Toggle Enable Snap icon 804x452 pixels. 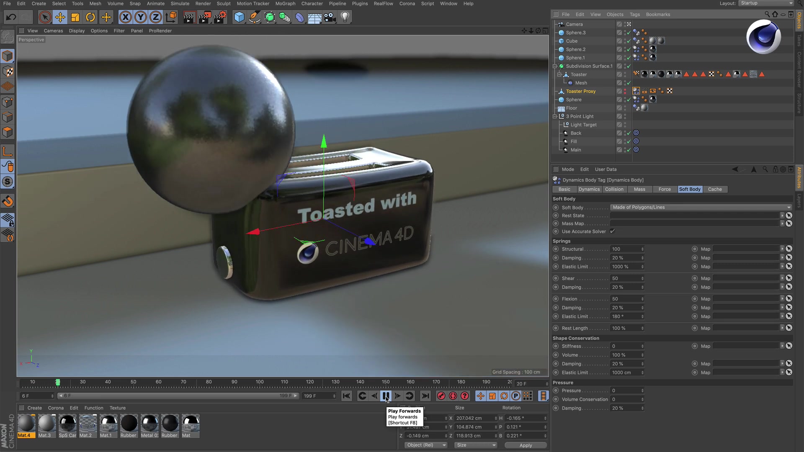tap(8, 201)
